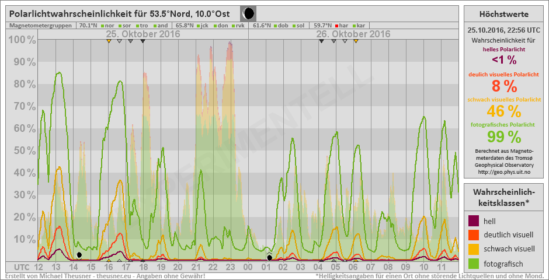Screen dimensions: 549x280
Task: Click the purple 'hell' legend swatch
Action: coord(474,220)
